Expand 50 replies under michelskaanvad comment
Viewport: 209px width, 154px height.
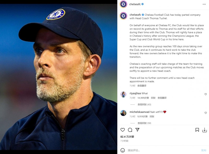(144, 123)
